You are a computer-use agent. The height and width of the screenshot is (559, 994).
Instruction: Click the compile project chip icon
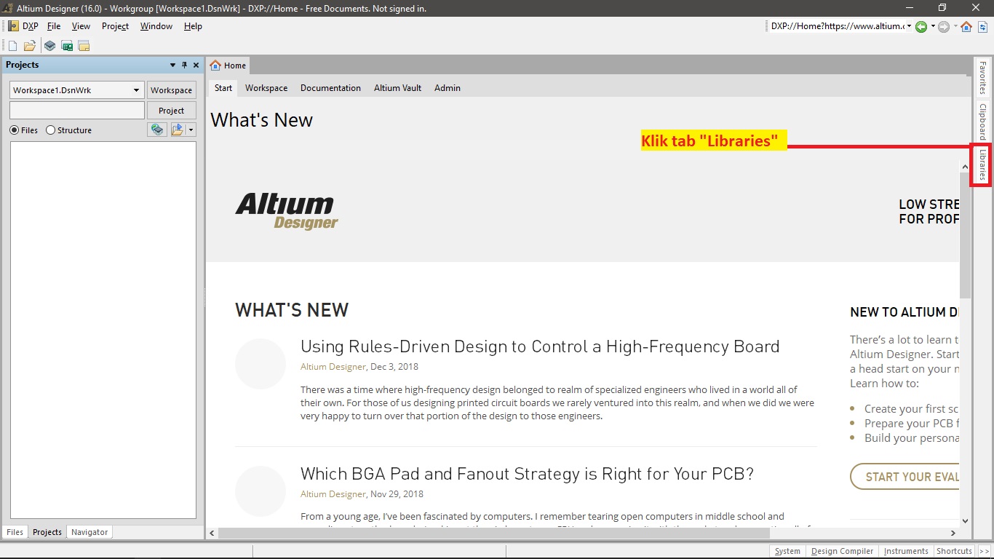(x=157, y=130)
